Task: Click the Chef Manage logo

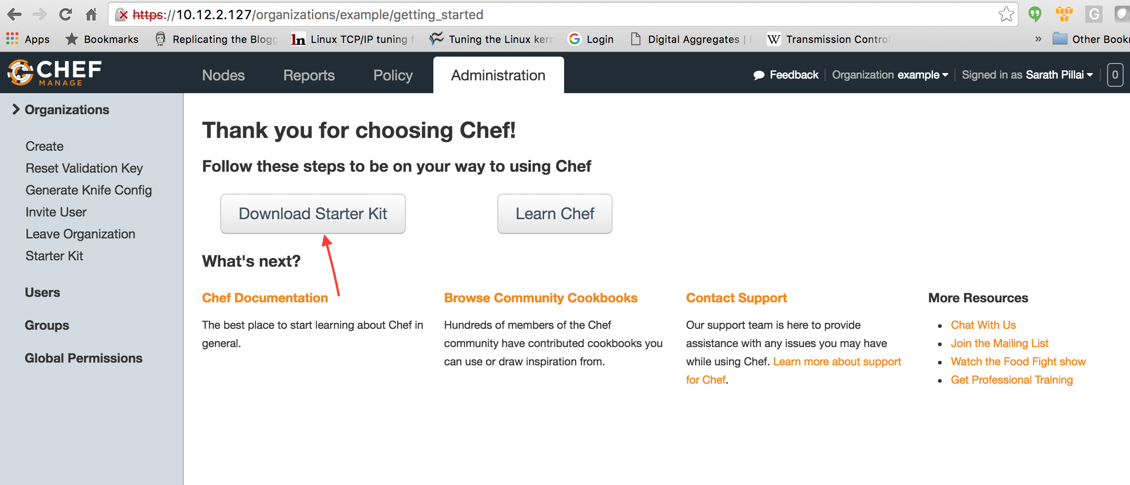Action: coord(55,73)
